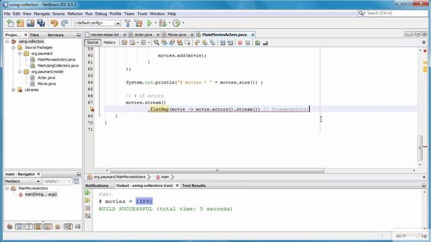
Task: Toggle bookmark in editor toolbar
Action: (x=213, y=43)
